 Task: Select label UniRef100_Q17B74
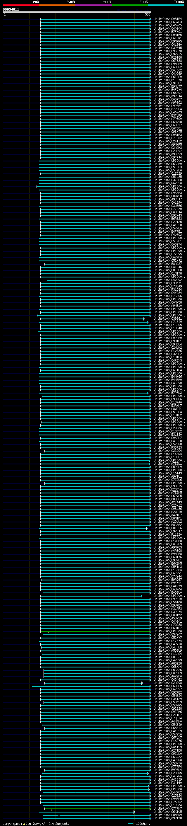pos(167,641)
